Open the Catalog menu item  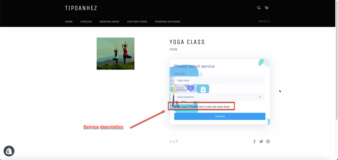click(86, 22)
